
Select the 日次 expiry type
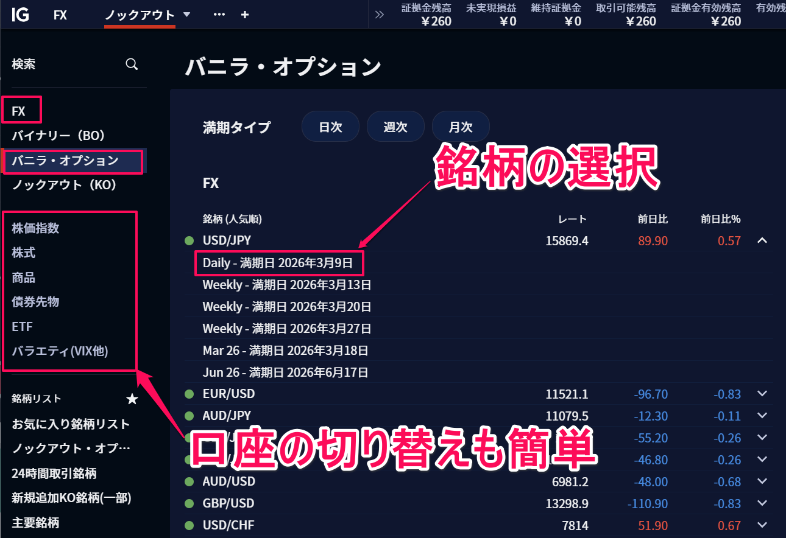pyautogui.click(x=330, y=127)
